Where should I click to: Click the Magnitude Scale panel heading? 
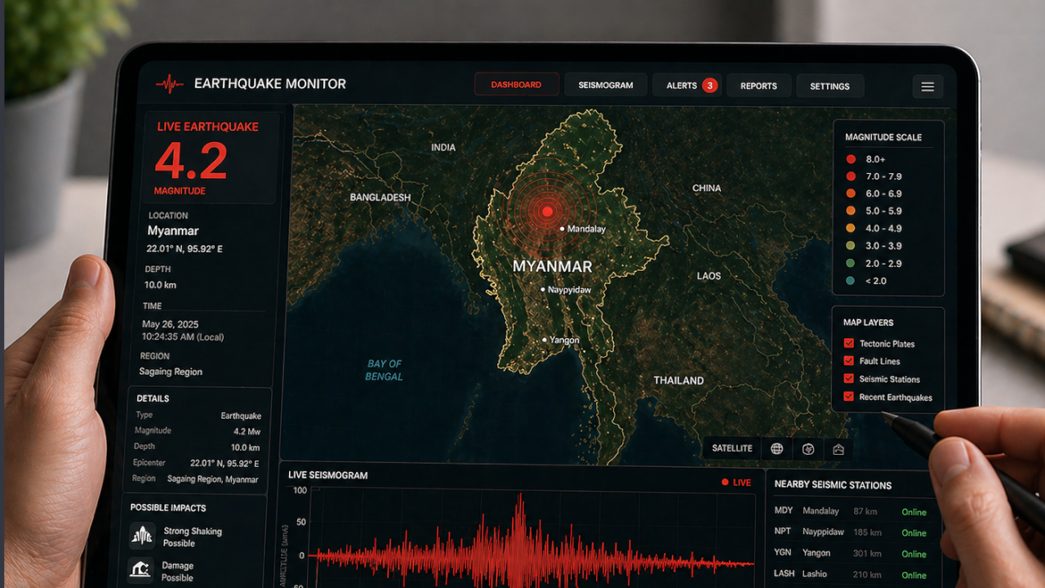(x=883, y=137)
